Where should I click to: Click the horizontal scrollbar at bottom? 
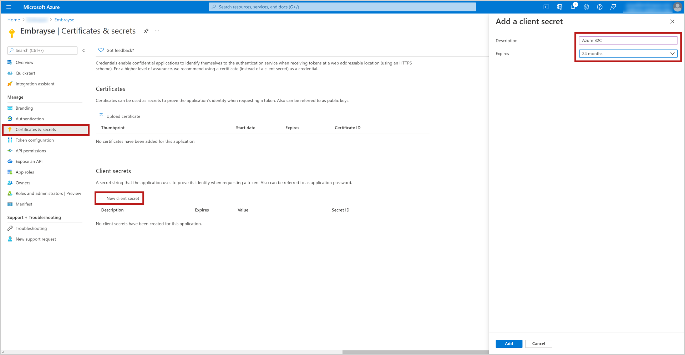(x=416, y=352)
